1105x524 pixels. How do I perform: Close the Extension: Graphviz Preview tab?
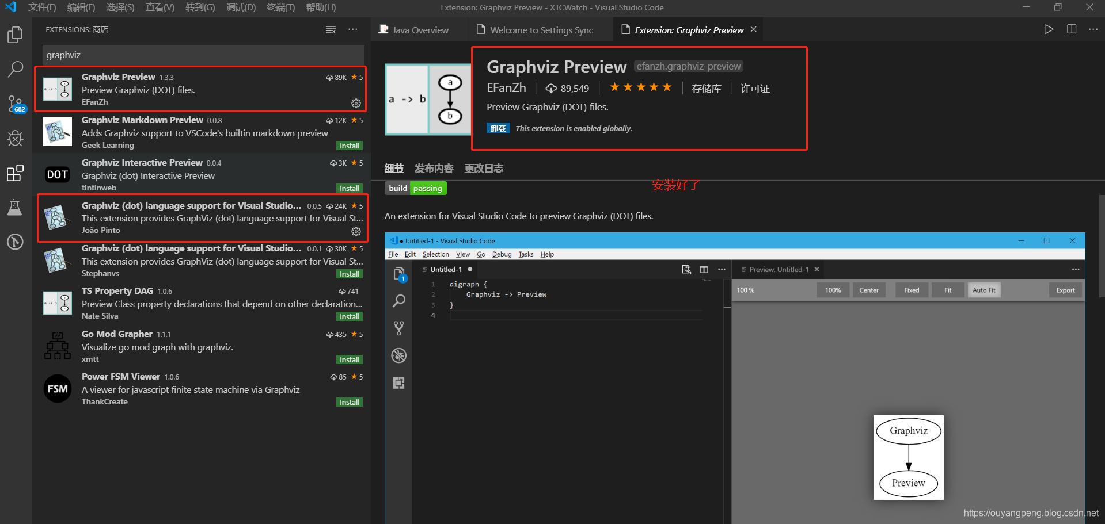coord(753,29)
